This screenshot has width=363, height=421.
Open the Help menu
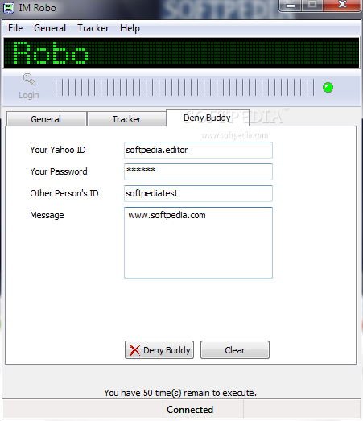pyautogui.click(x=130, y=28)
